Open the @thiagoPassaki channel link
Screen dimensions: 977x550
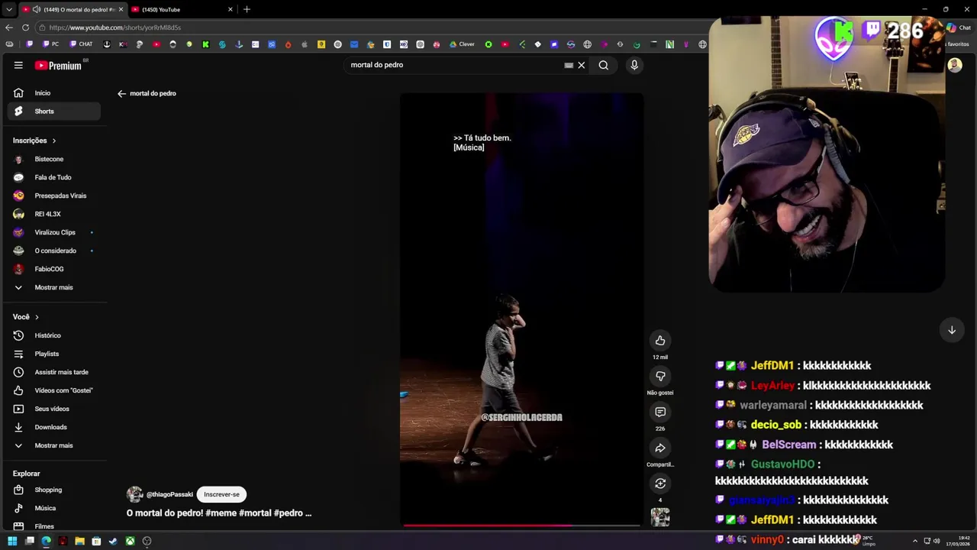169,494
